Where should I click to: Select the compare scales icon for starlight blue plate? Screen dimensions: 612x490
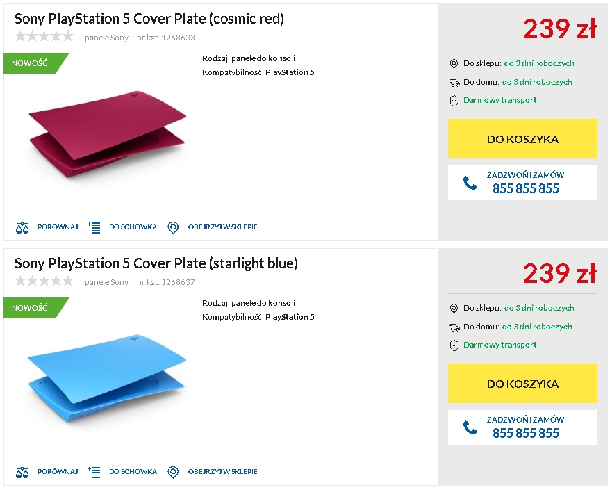click(x=23, y=471)
